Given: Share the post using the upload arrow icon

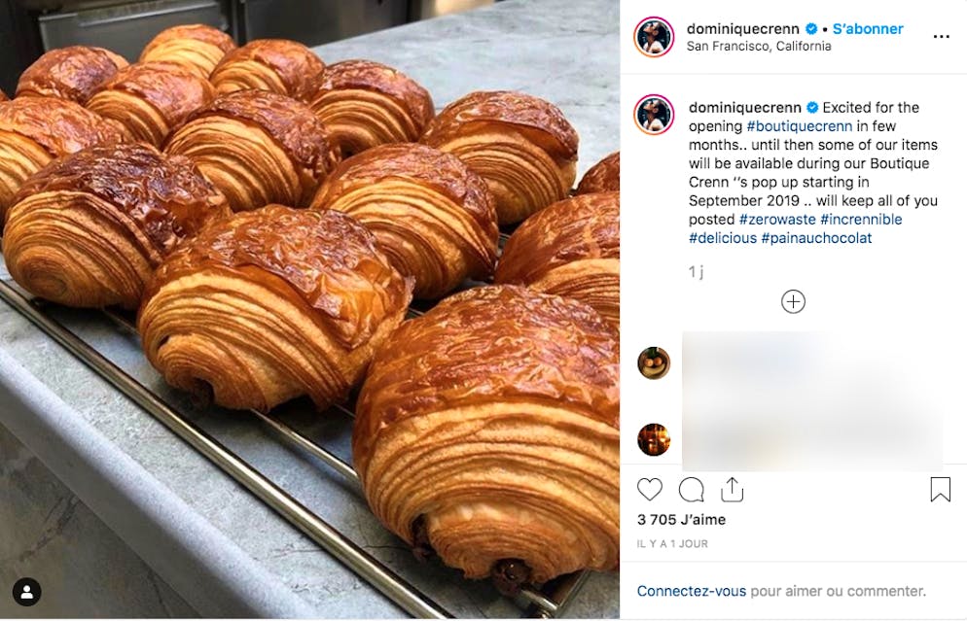Looking at the screenshot, I should (x=732, y=489).
